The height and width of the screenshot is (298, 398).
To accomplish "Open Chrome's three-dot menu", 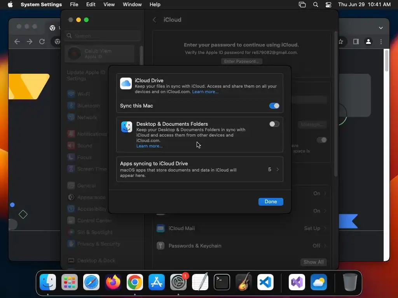I will [381, 42].
